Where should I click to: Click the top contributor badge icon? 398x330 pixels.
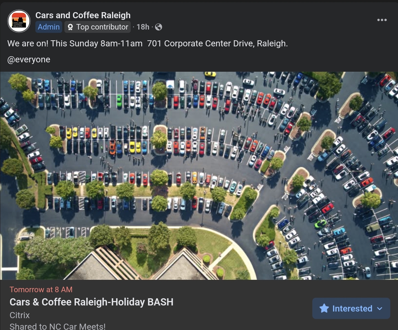[70, 27]
